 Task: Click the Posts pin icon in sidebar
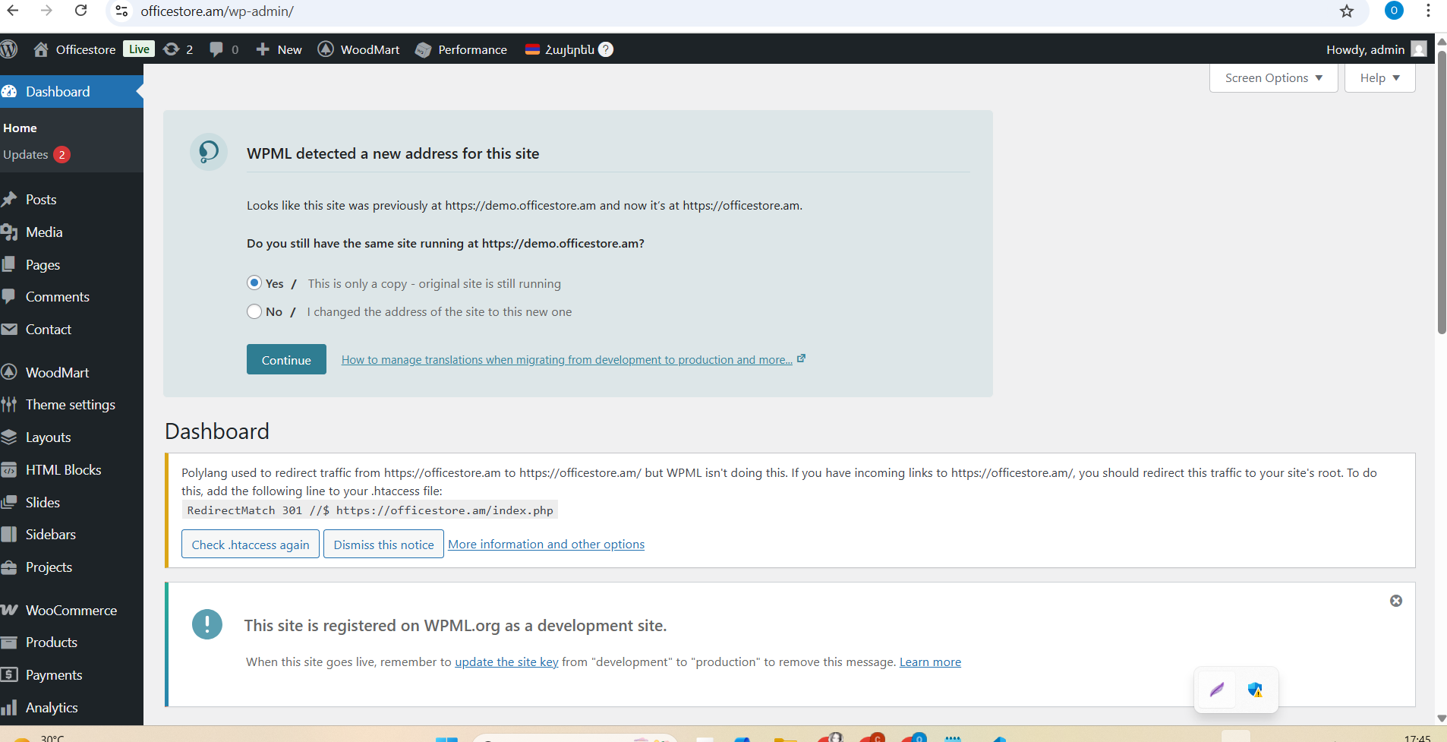point(9,199)
